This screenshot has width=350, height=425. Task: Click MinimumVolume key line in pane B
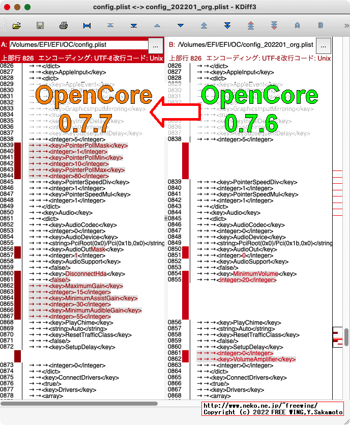point(247,274)
